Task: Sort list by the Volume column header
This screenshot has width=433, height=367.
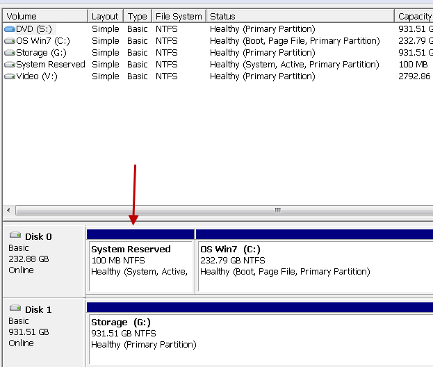Action: click(x=45, y=16)
